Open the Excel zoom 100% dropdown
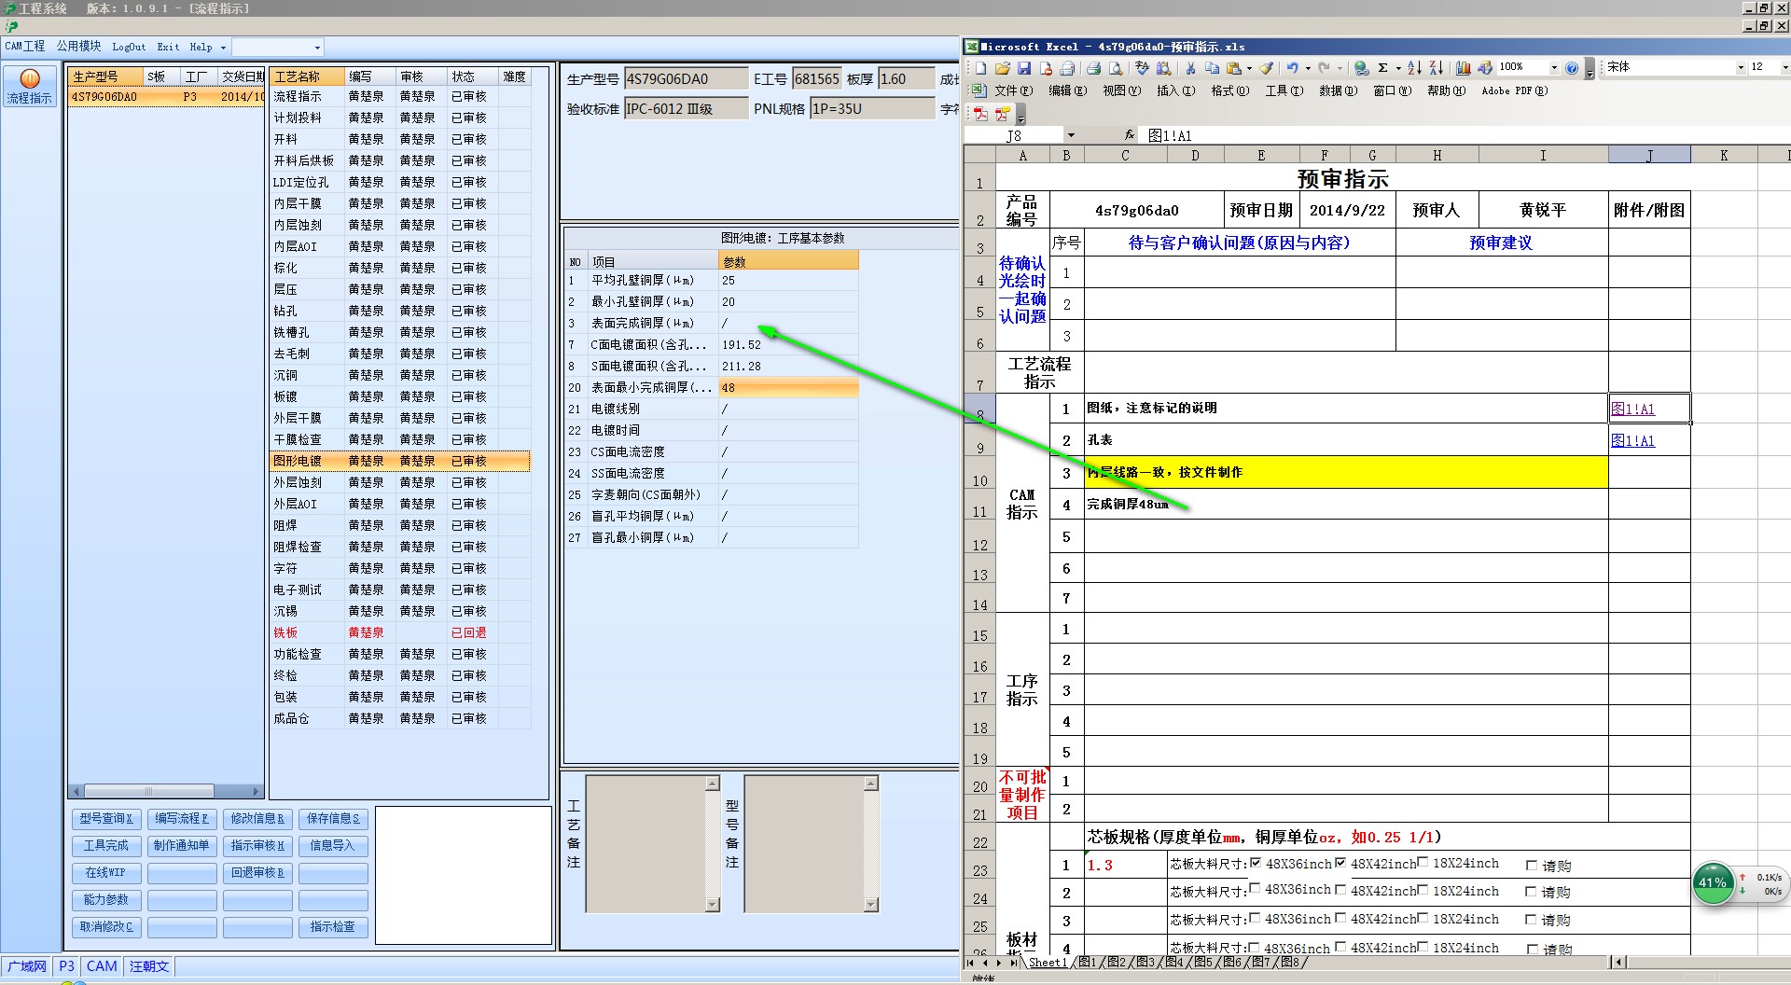 (x=1554, y=68)
